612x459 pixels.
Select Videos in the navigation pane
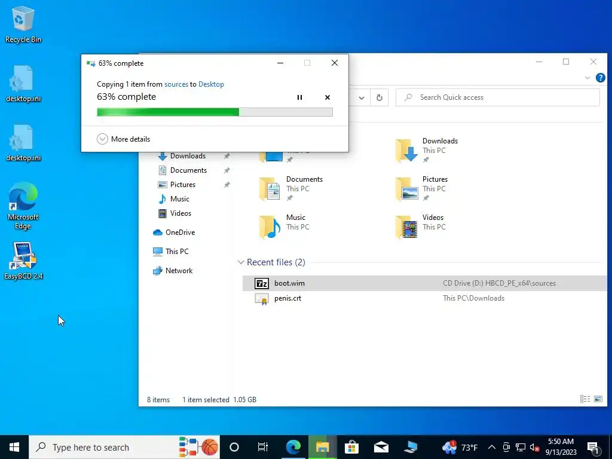click(x=180, y=213)
